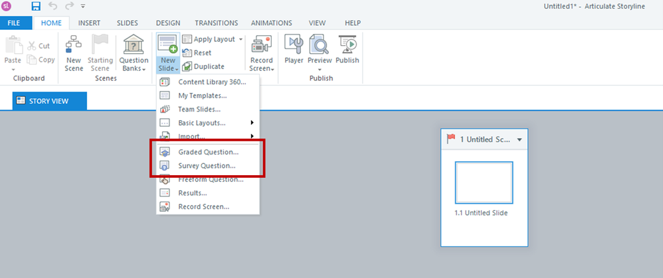Open the Untitled Scene dropdown arrow
Image resolution: width=663 pixels, height=278 pixels.
tap(520, 139)
